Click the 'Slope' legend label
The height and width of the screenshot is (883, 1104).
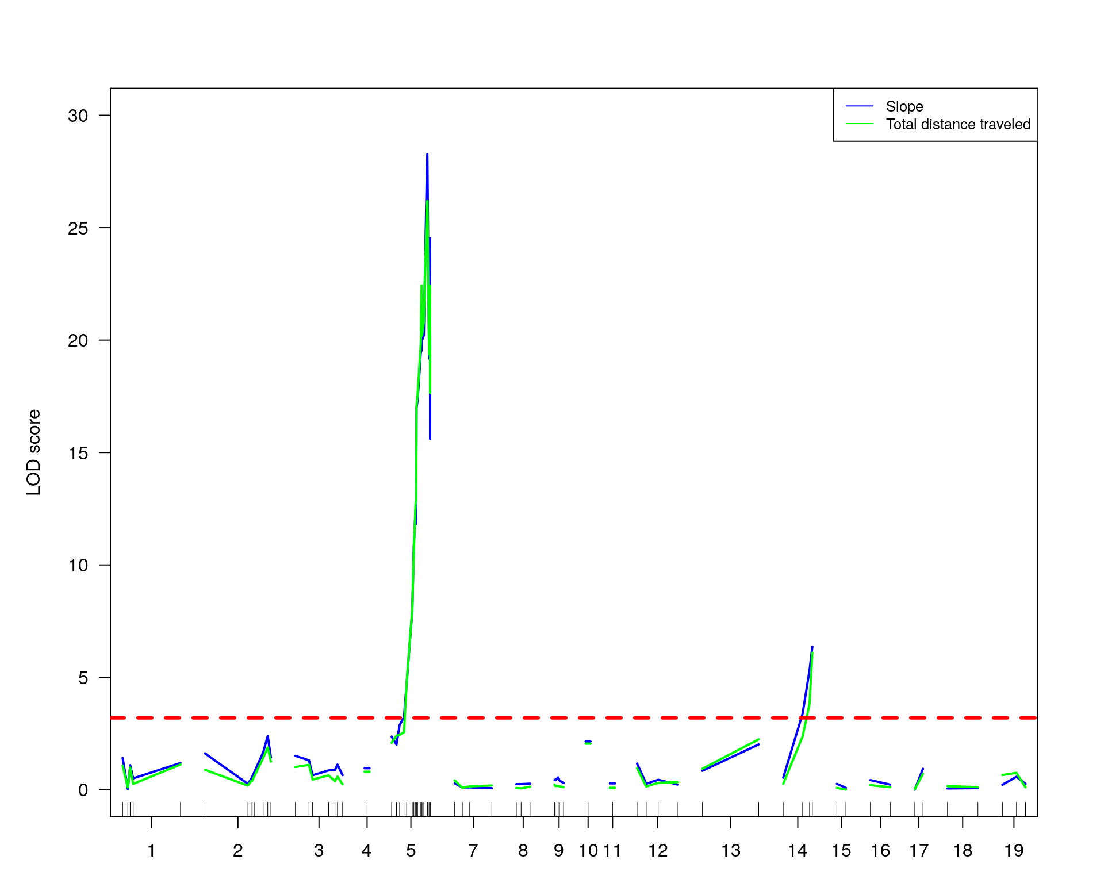pyautogui.click(x=904, y=106)
